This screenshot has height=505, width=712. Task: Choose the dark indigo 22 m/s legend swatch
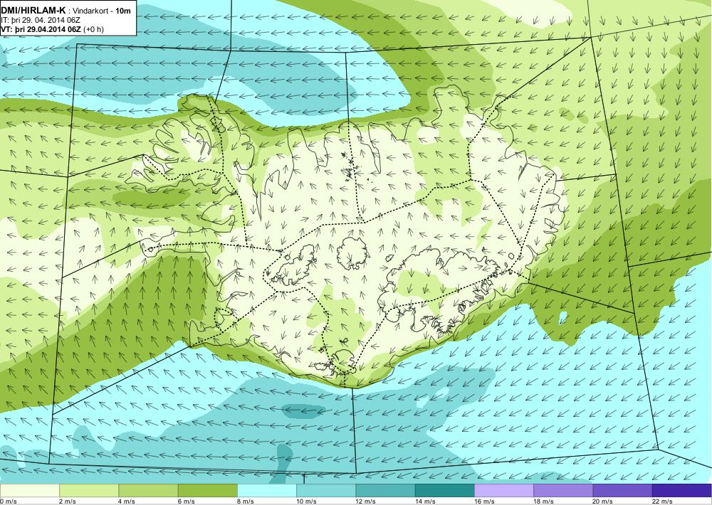click(681, 491)
